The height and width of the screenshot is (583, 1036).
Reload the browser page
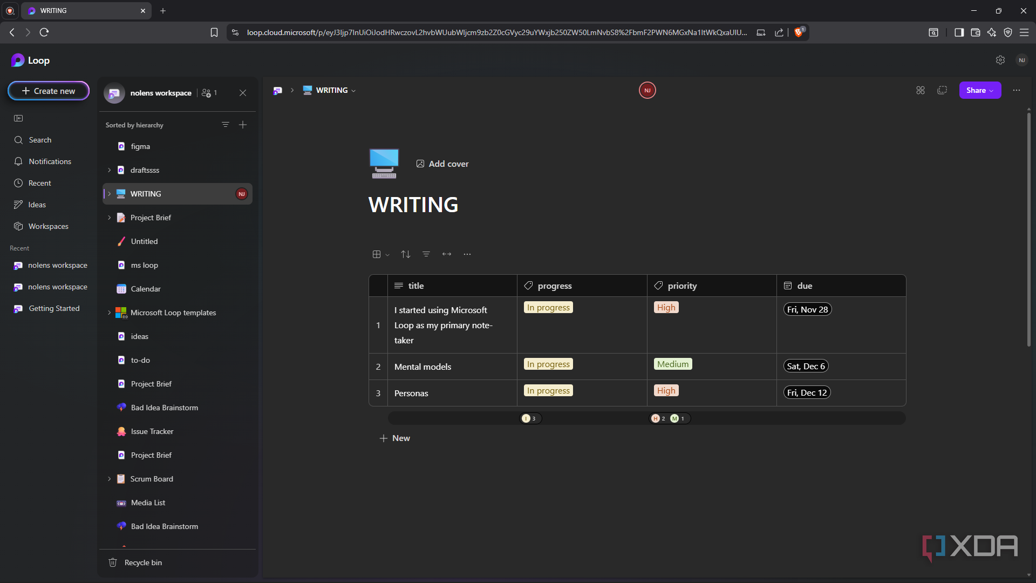44,32
